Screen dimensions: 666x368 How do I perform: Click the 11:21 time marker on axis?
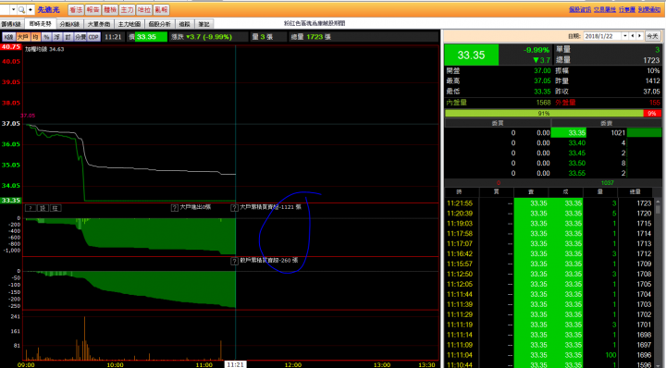[235, 364]
